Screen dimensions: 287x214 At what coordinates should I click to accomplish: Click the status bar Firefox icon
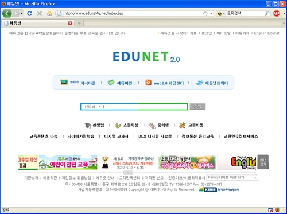pos(277,210)
